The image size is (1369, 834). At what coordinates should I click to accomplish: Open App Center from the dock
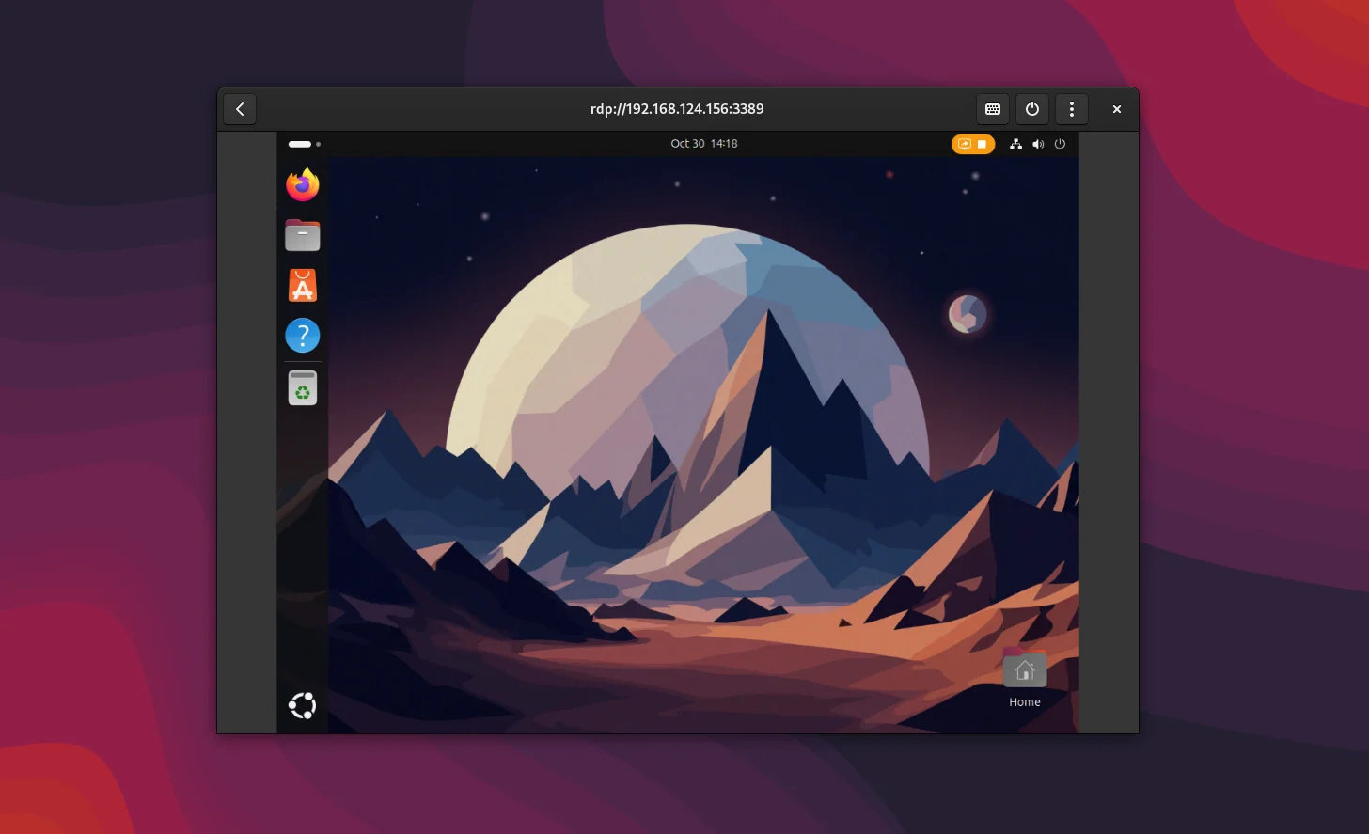[x=302, y=285]
